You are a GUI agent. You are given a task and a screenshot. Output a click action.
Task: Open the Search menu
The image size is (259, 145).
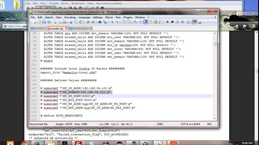[x=49, y=17]
